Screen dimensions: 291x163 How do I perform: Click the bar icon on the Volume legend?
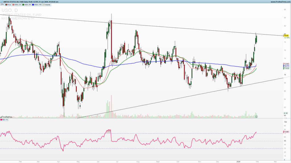44,5
